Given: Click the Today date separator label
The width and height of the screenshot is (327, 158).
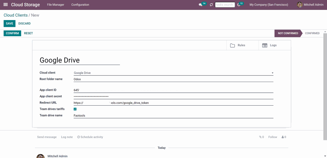Looking at the screenshot, I should [162, 148].
